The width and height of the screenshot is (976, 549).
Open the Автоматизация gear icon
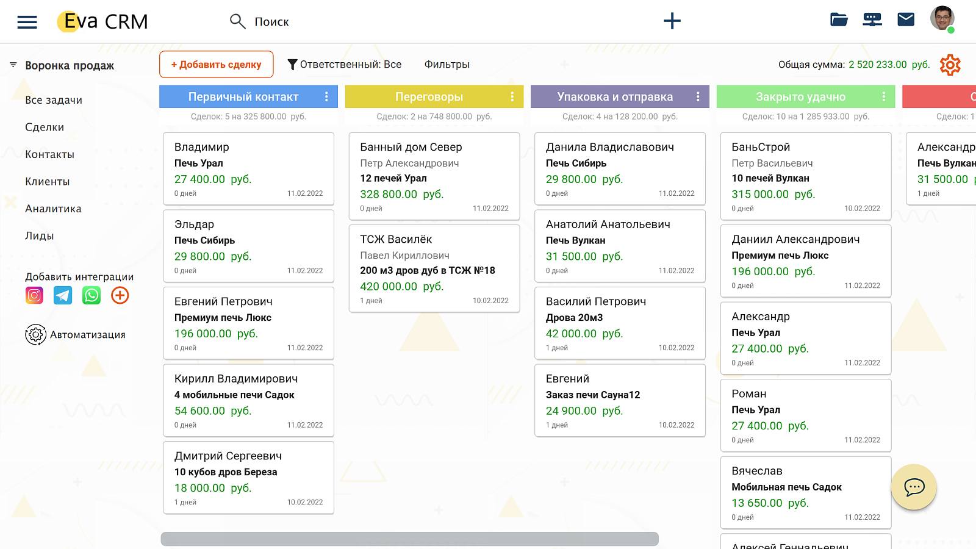pyautogui.click(x=35, y=334)
